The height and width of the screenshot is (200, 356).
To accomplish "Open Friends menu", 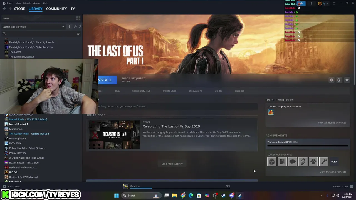I will [x=27, y=3].
